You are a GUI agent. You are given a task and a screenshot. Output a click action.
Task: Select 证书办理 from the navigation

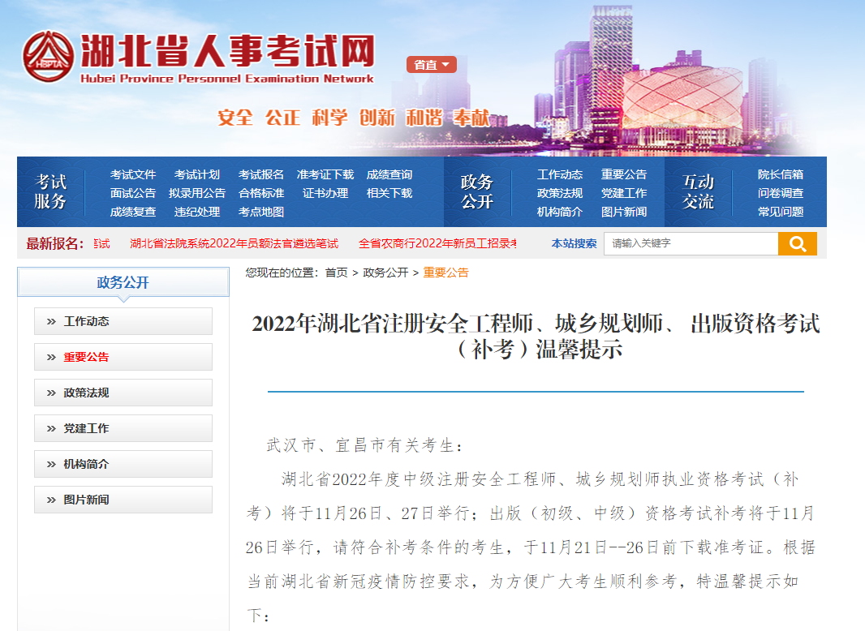coord(325,193)
